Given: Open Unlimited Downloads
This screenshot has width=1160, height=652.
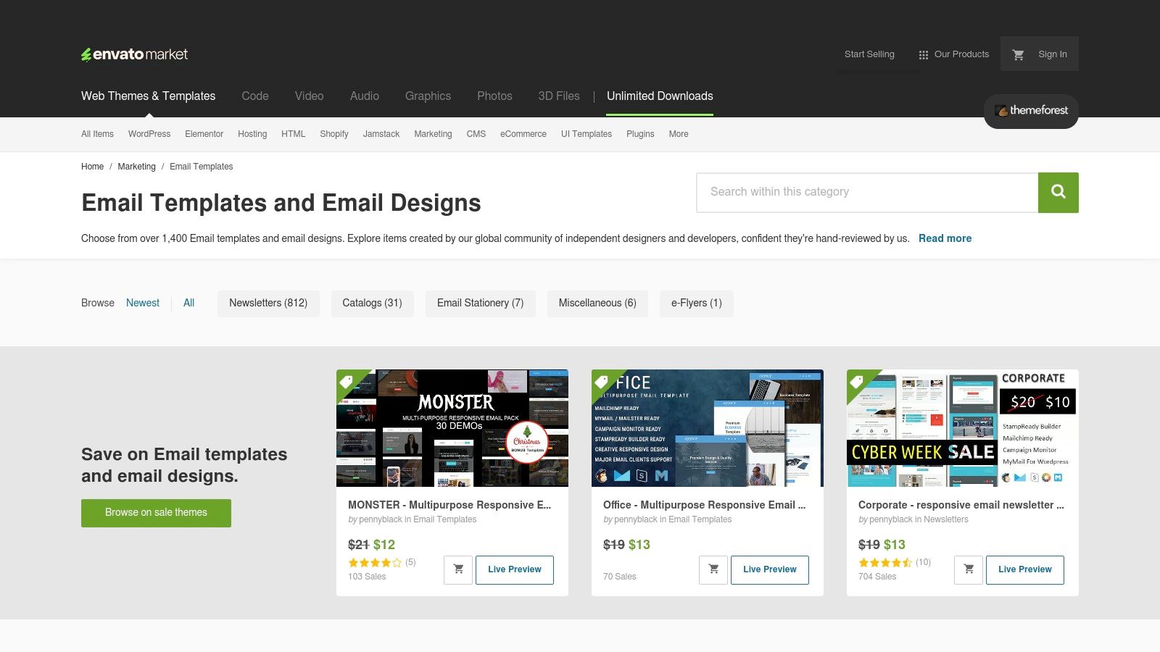Looking at the screenshot, I should (x=660, y=96).
